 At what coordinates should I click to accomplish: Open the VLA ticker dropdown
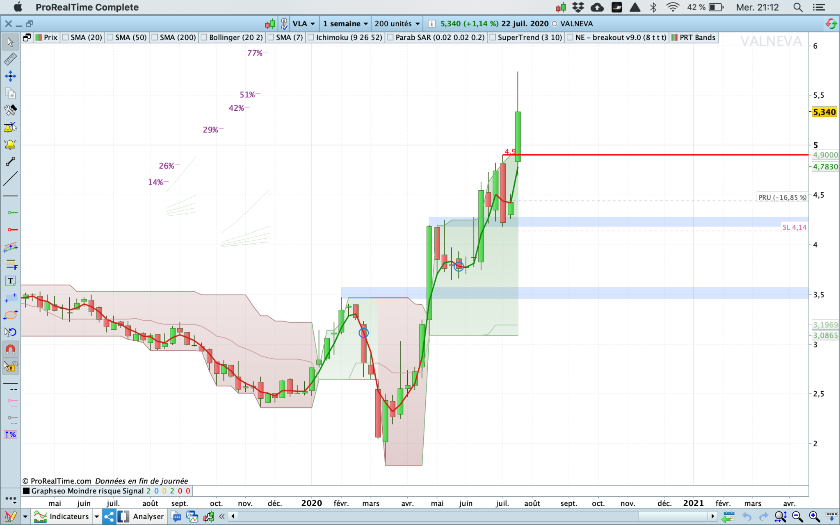tap(304, 24)
